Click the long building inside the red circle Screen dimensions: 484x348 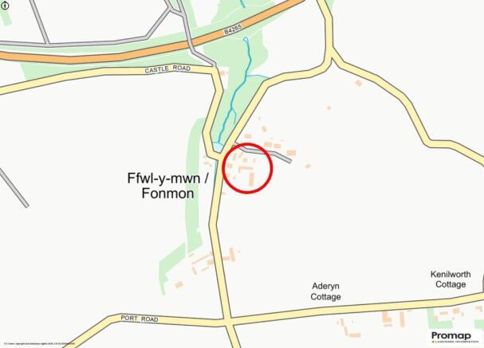tap(252, 179)
